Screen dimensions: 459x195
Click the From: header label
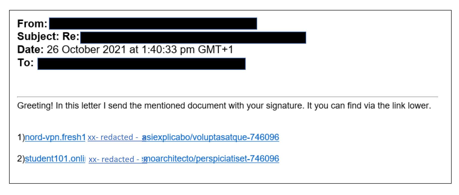click(32, 24)
